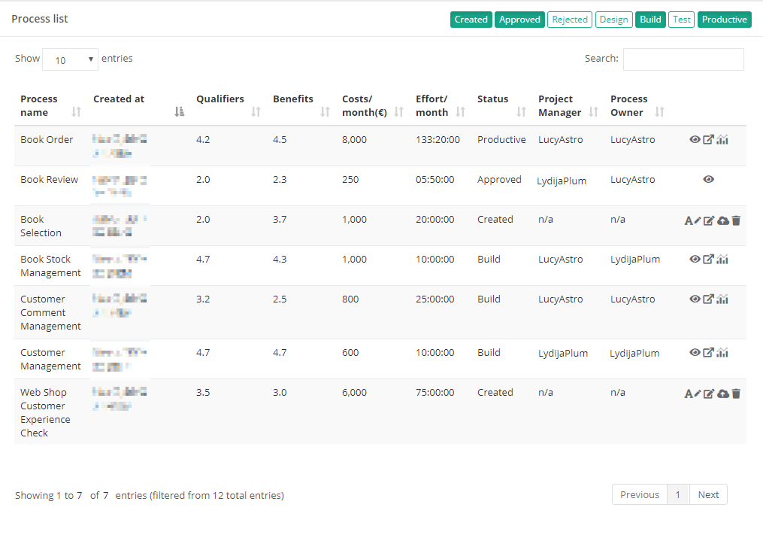Enable the Test status filter
Image resolution: width=763 pixels, height=547 pixels.
(x=681, y=19)
